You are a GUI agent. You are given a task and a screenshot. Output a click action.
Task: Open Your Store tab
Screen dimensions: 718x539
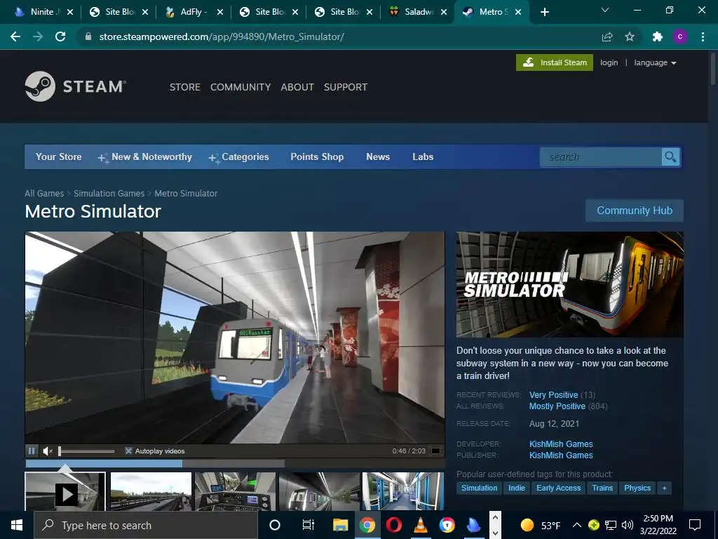click(x=59, y=157)
